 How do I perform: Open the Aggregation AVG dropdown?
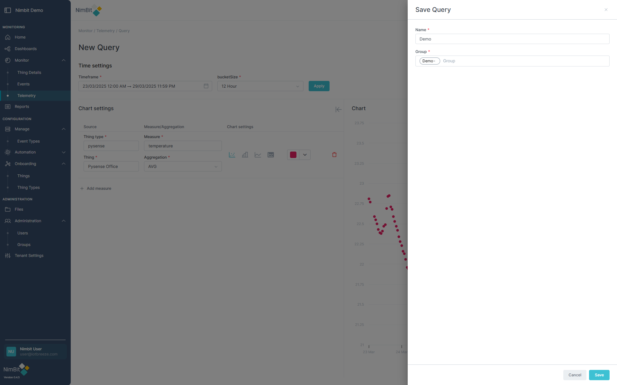(183, 166)
